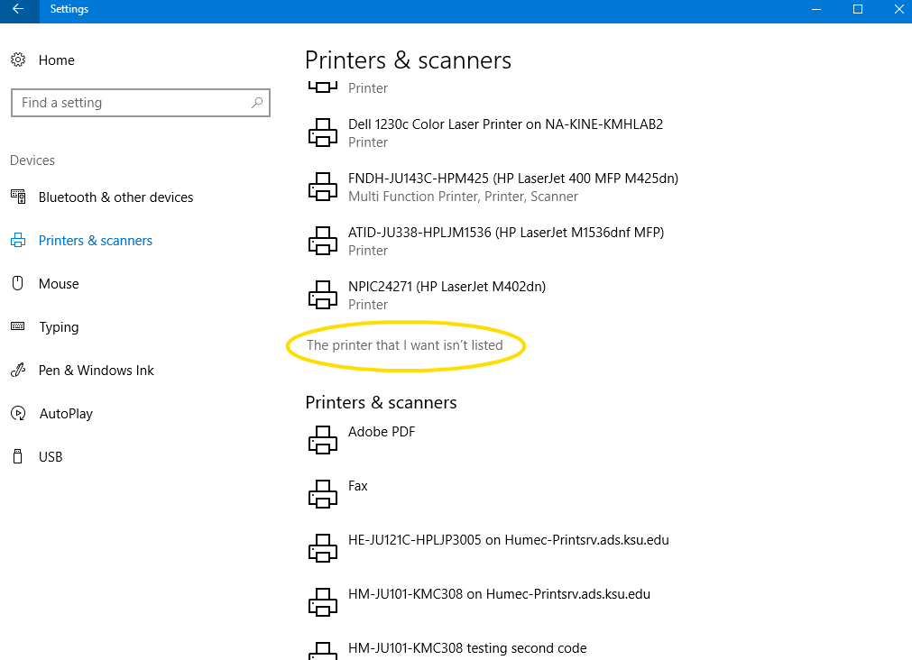Viewport: 912px width, 660px height.
Task: Go back with the arrow in title bar
Action: (19, 9)
